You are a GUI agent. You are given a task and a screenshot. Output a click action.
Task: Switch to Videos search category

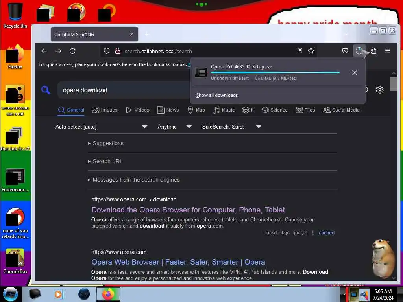137,110
